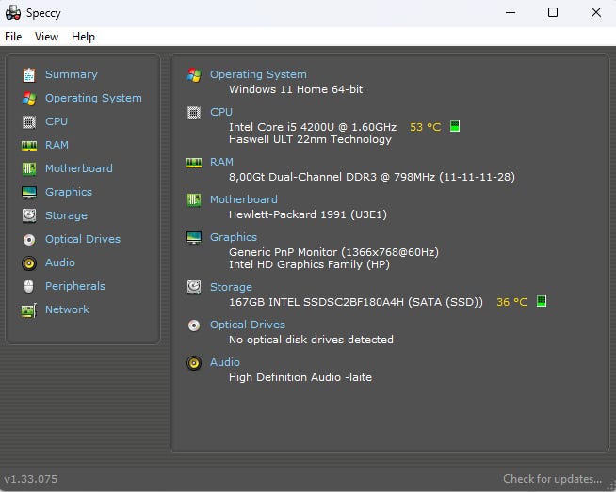Click the RAM stick icon in sidebar
616x492 pixels.
(29, 146)
